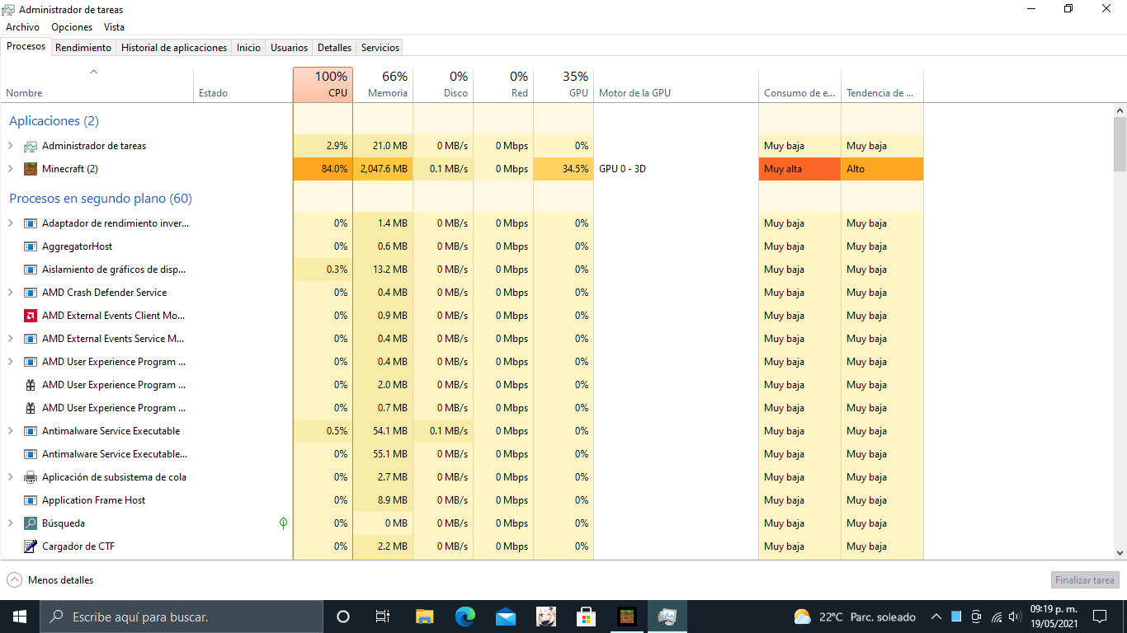
Task: Click the Task View taskbar icon
Action: 383,617
